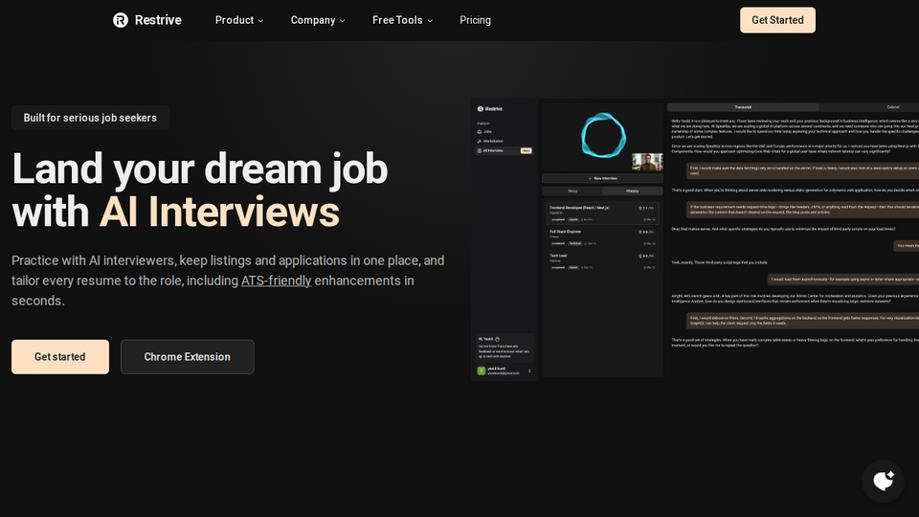Image resolution: width=919 pixels, height=517 pixels.
Task: Expand the Product menu
Action: [x=239, y=20]
